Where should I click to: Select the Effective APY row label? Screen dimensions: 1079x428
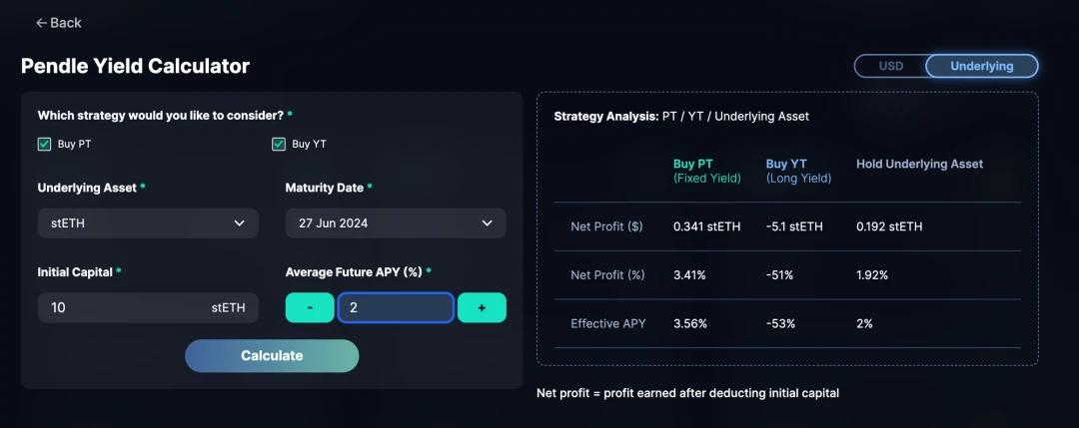(607, 323)
